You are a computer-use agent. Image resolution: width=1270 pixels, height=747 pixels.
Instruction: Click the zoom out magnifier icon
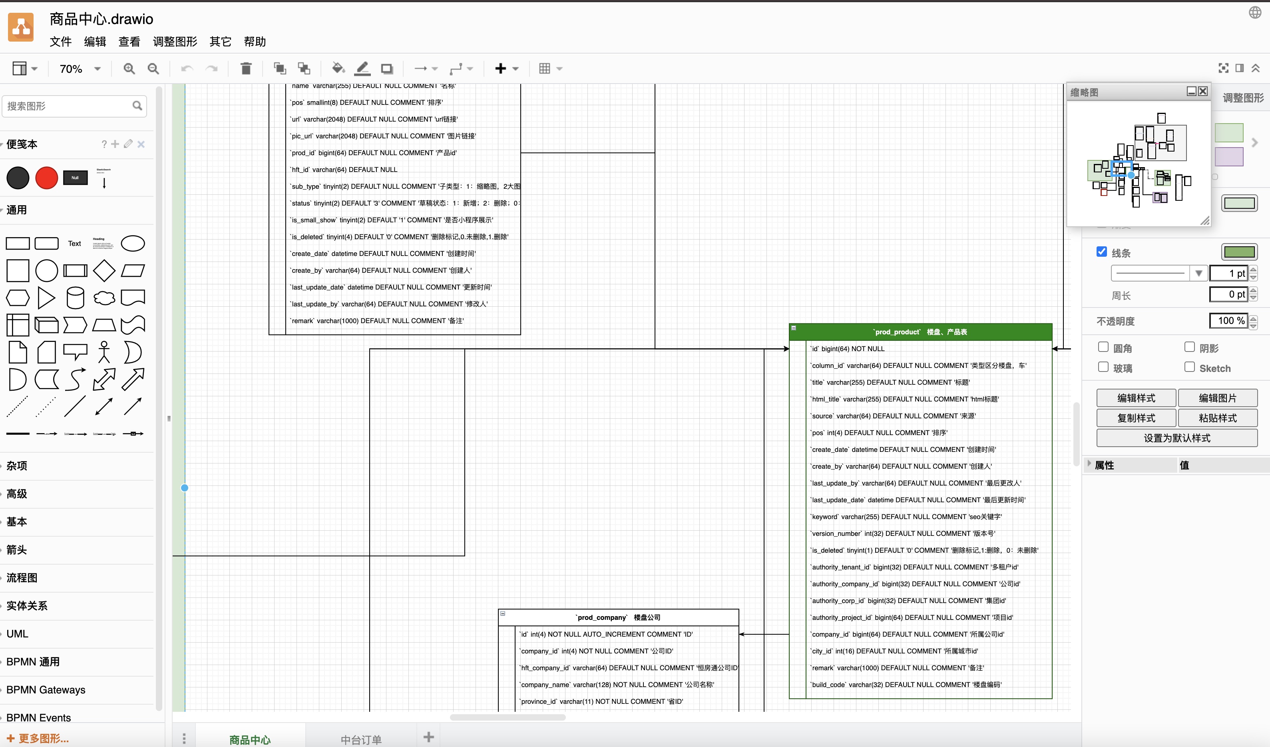pos(153,69)
